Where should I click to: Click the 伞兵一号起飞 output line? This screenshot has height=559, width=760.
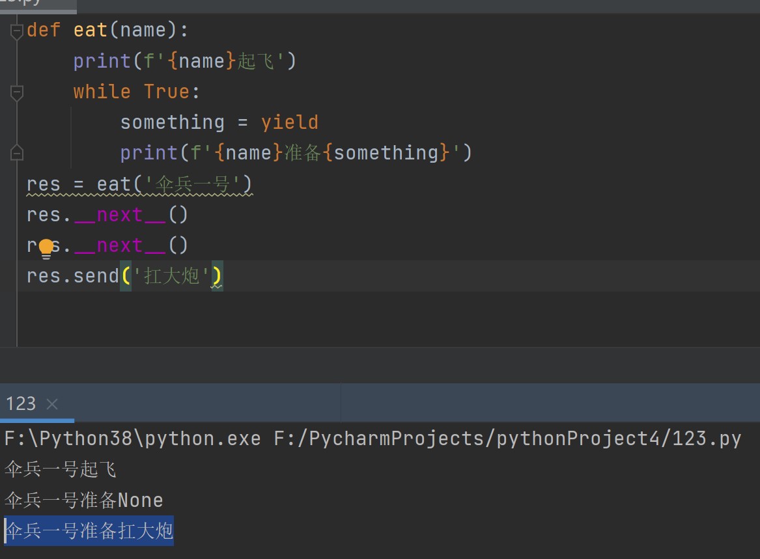(60, 469)
